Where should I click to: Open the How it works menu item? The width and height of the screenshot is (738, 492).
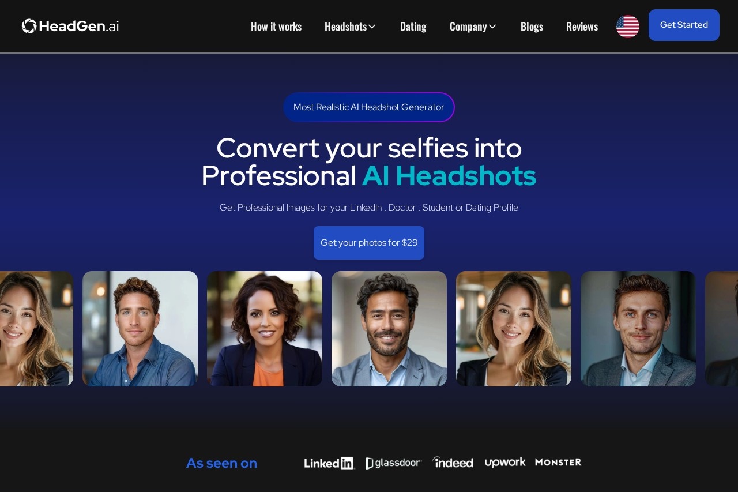pyautogui.click(x=276, y=27)
